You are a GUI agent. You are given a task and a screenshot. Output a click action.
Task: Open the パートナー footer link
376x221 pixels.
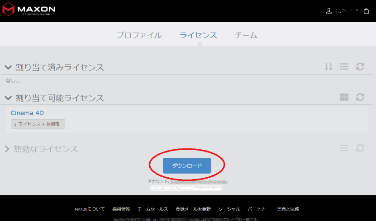[x=258, y=209]
